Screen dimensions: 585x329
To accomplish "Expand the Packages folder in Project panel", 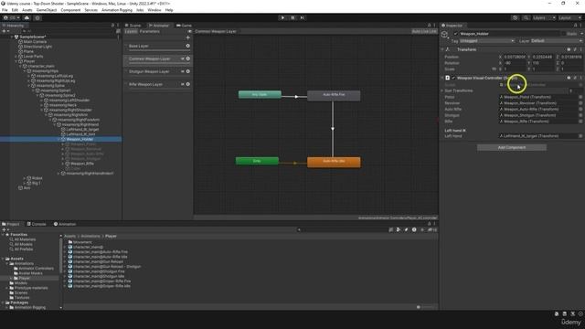I will tap(3, 302).
